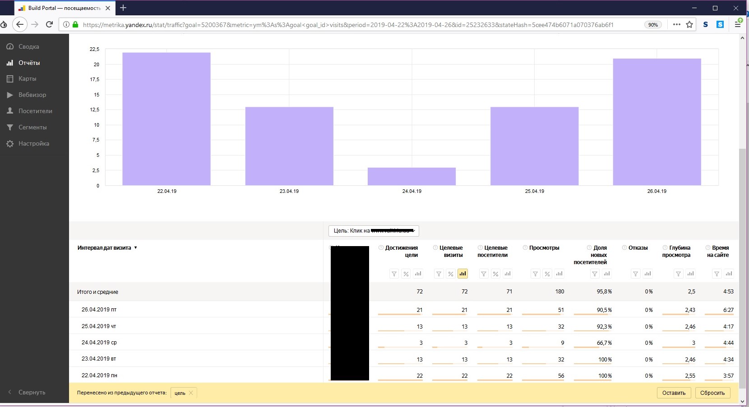The height and width of the screenshot is (407, 749).
Task: Open the Цель: Клик на dropdown
Action: [x=374, y=231]
